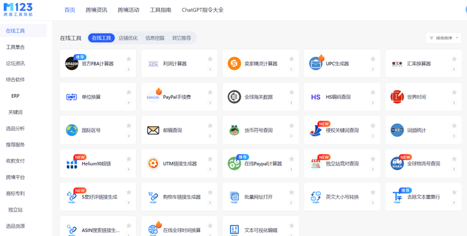Open the 国际区号 globe icon
467x236 pixels.
point(72,130)
